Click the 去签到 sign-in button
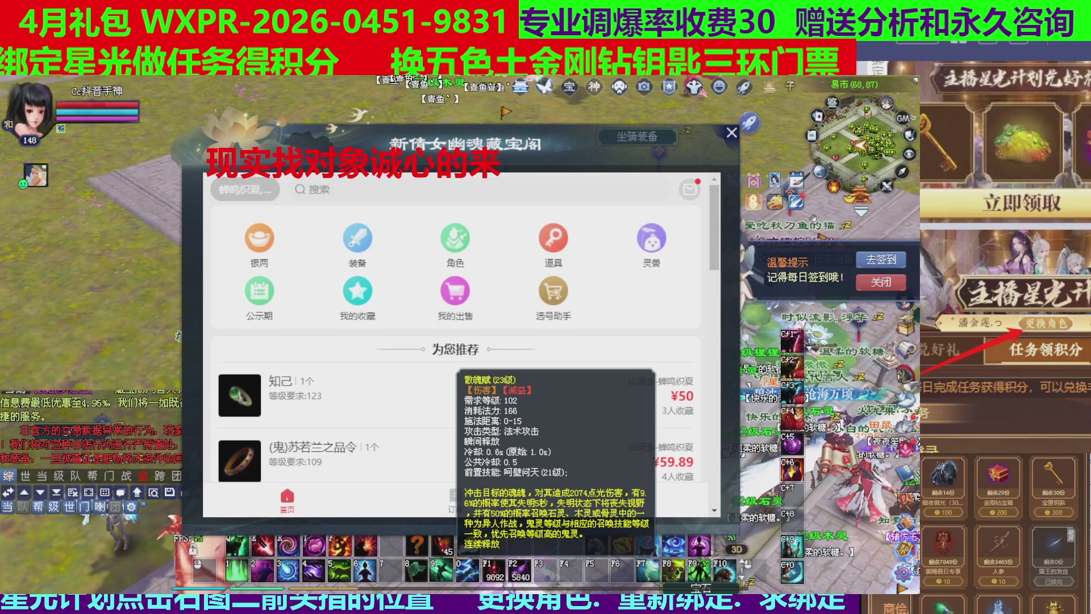 click(881, 260)
